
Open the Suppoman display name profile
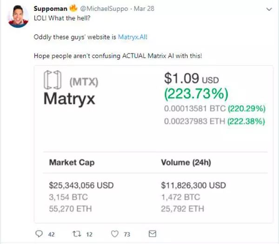point(51,9)
